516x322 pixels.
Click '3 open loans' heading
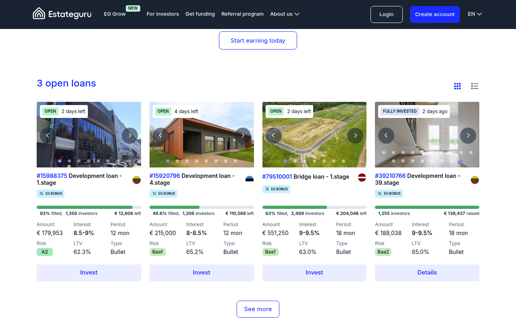point(67,83)
